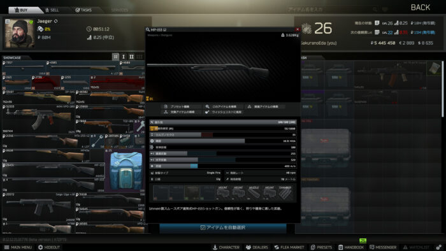Open MAIN MENU at bottom left
The width and height of the screenshot is (446, 251).
pos(18,247)
